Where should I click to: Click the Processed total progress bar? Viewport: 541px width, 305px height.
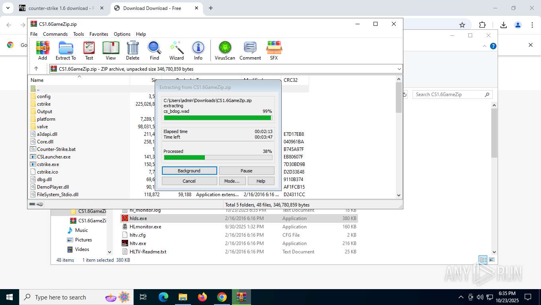point(218,158)
